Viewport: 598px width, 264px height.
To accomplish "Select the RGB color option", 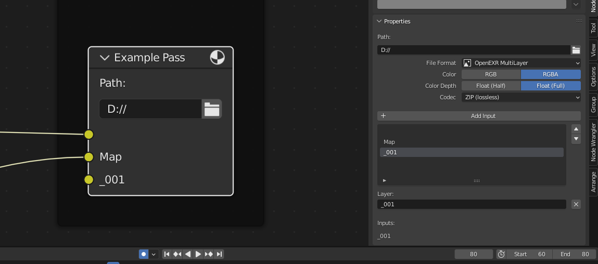I will click(491, 74).
